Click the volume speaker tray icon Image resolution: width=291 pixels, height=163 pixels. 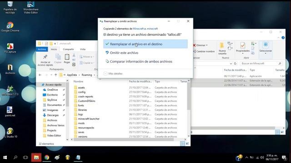pyautogui.click(x=262, y=158)
